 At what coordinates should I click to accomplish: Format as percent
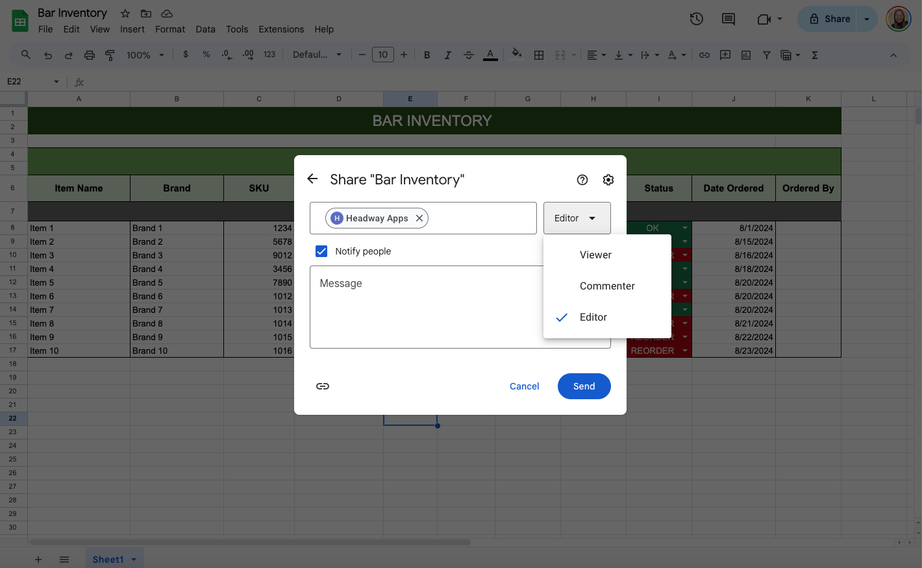(x=206, y=55)
